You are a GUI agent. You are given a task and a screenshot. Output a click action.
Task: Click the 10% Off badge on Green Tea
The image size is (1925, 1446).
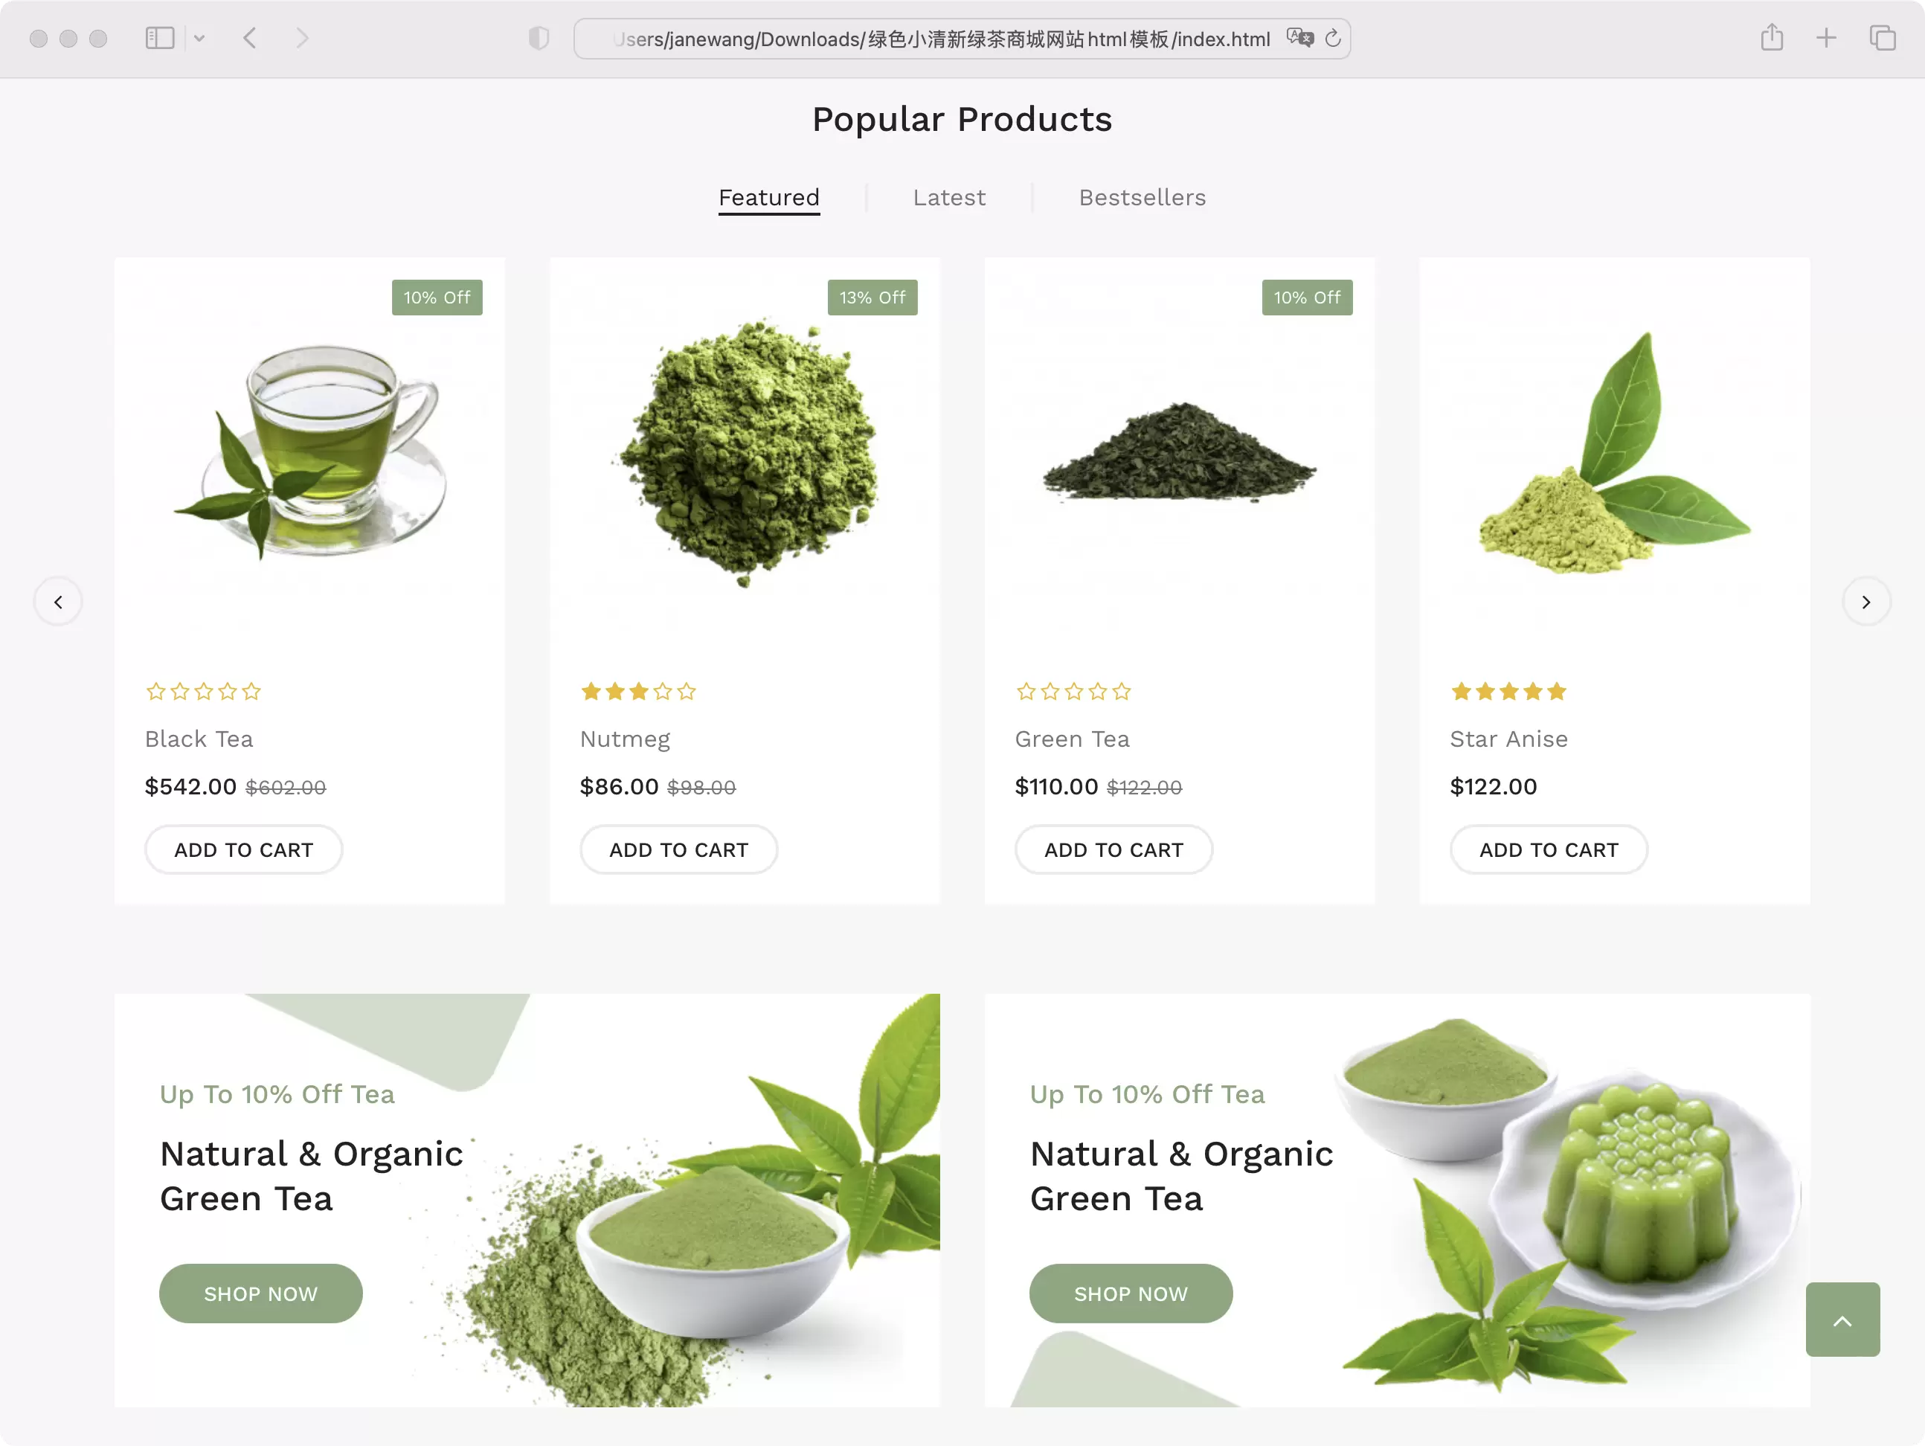coord(1305,298)
